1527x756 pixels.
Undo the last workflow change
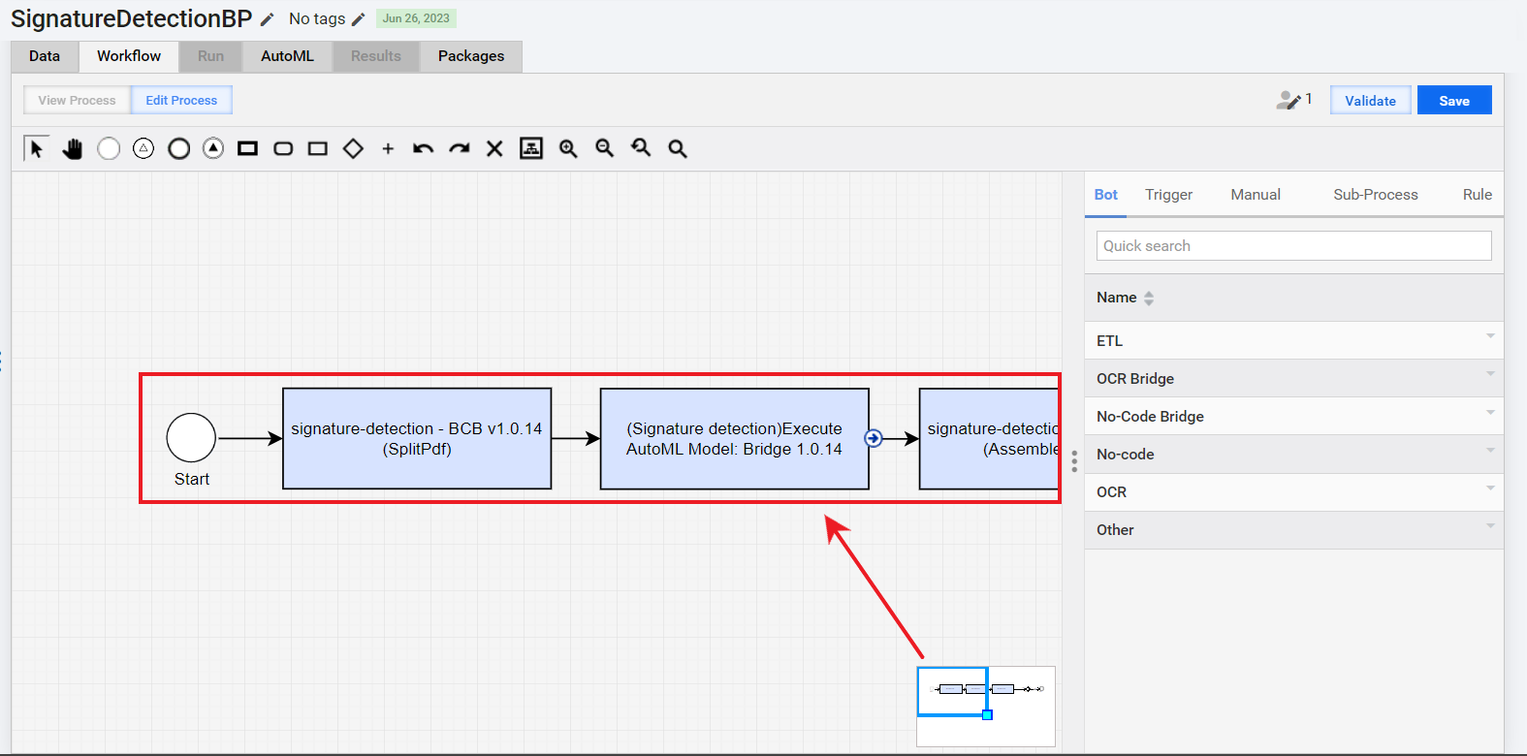423,148
